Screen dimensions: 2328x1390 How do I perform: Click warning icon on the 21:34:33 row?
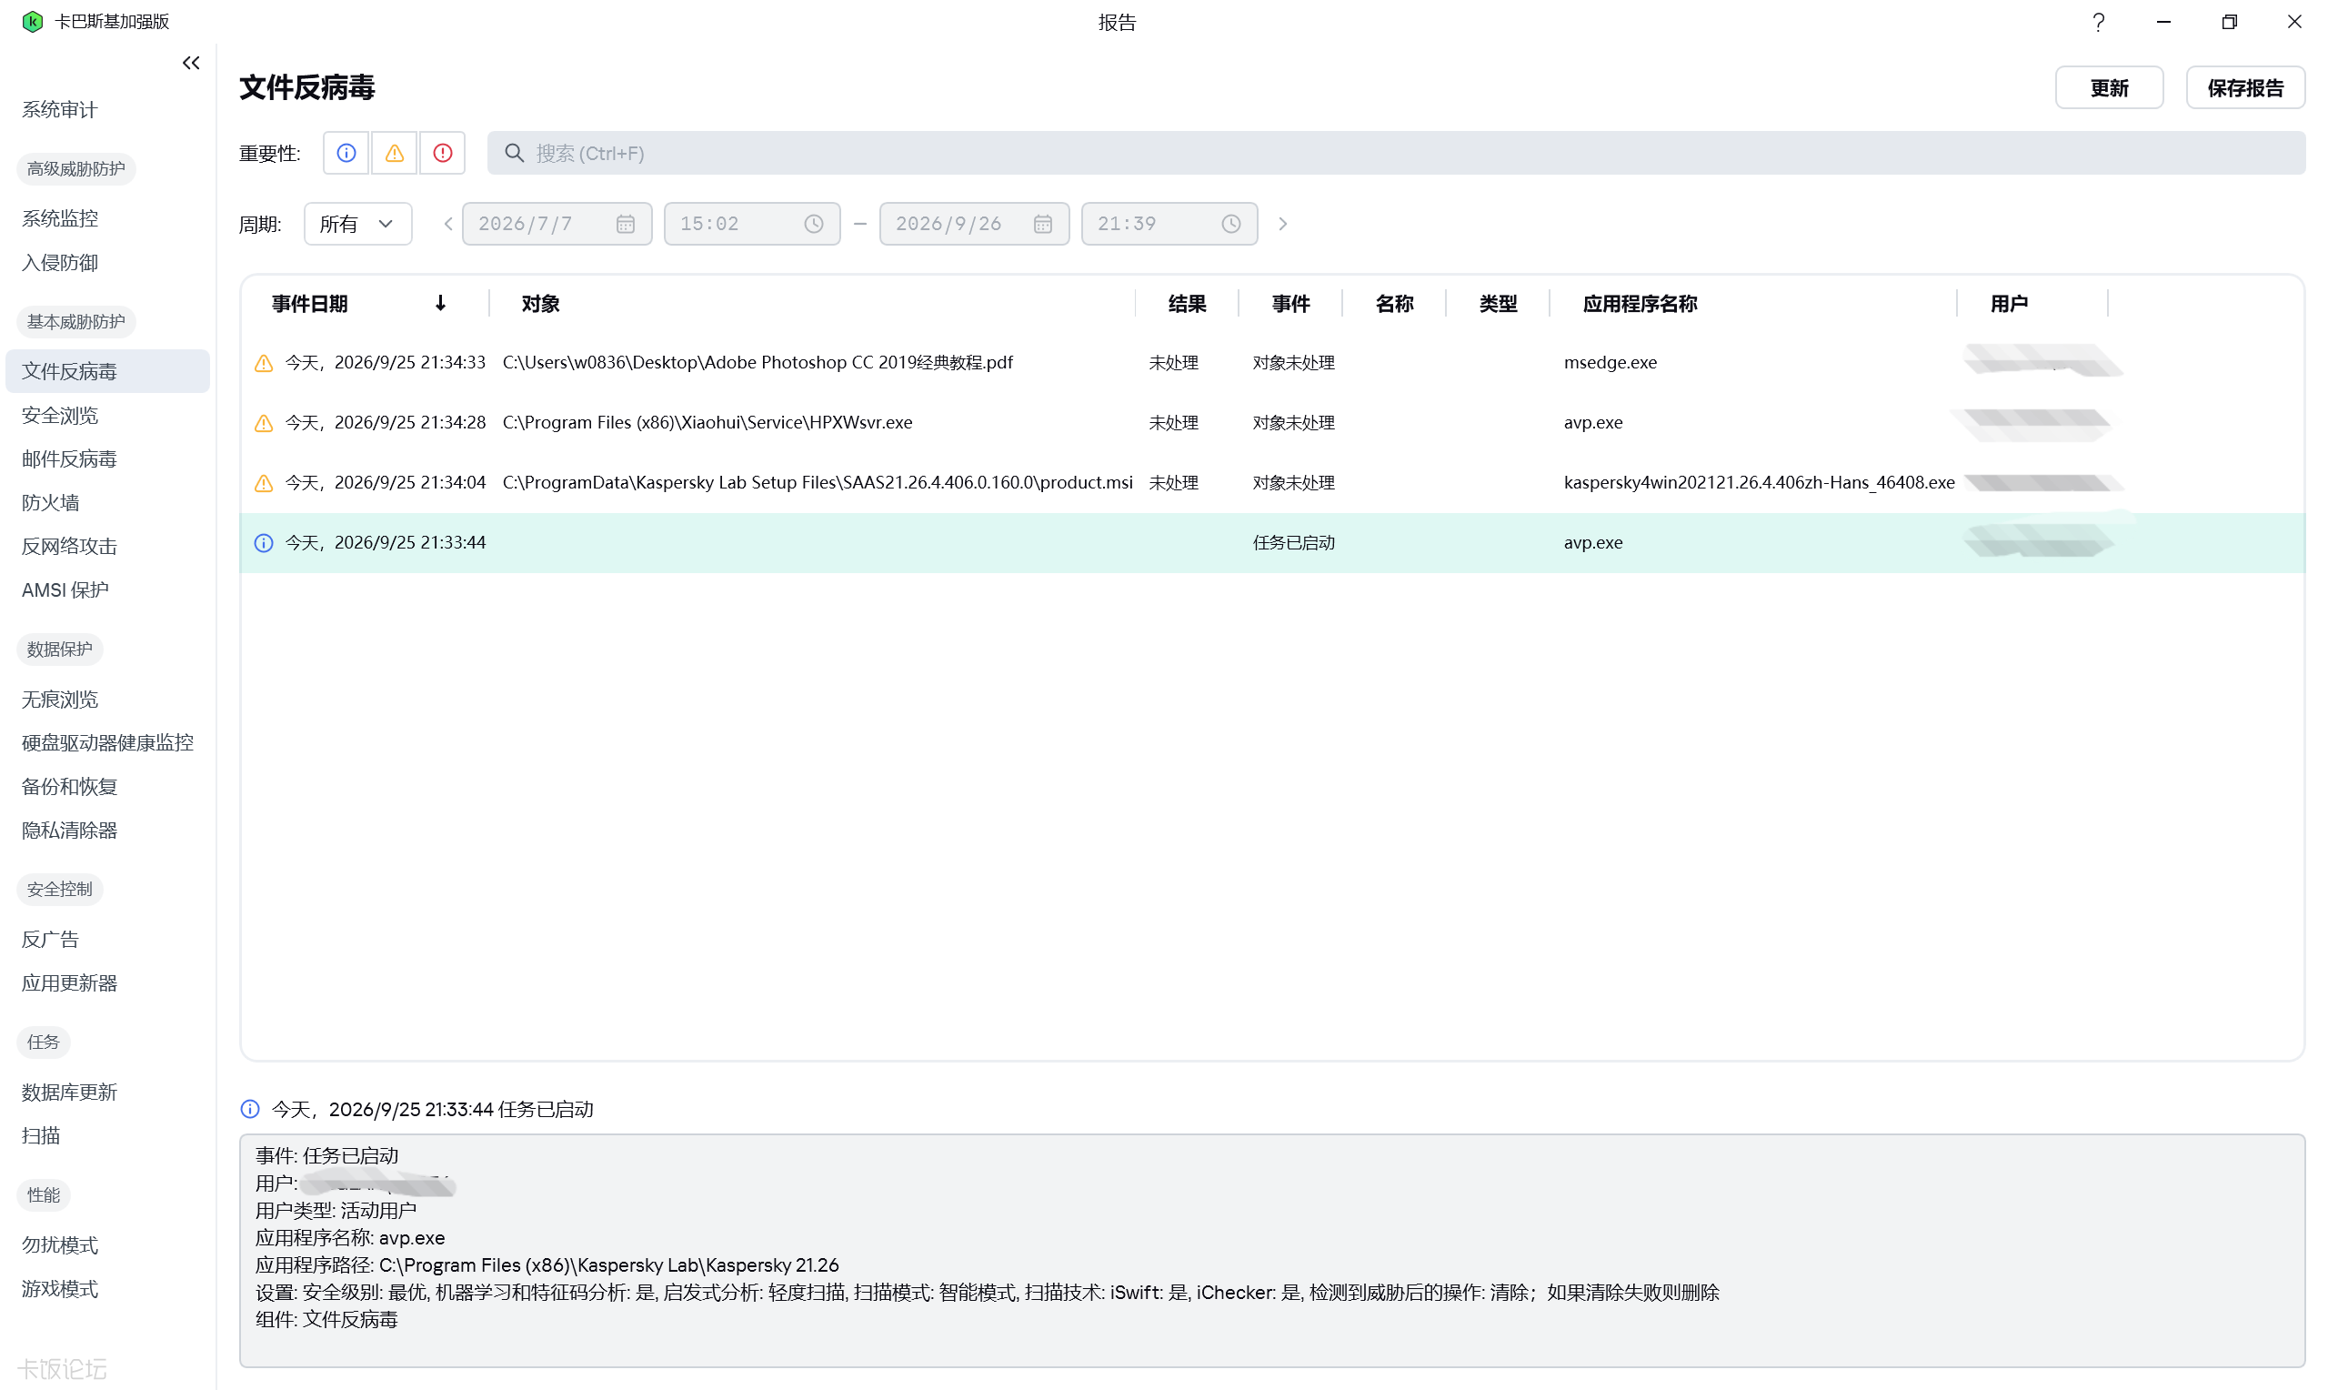click(264, 362)
